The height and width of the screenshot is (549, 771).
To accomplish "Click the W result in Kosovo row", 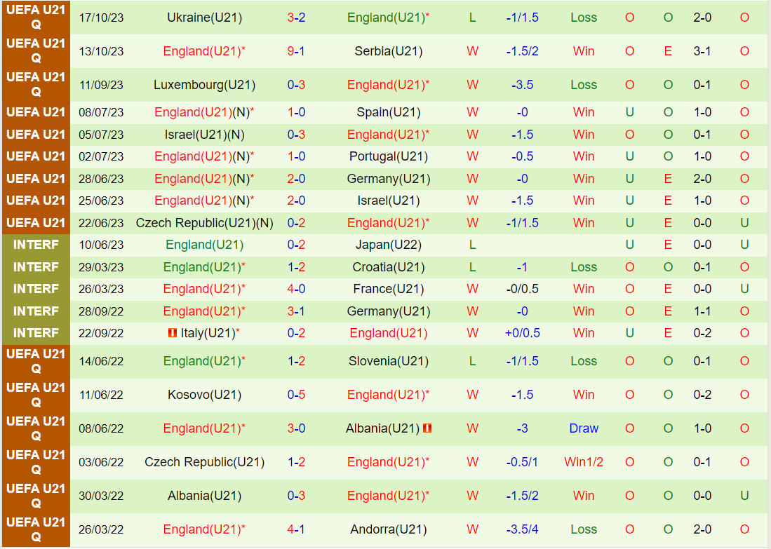I will 473,395.
